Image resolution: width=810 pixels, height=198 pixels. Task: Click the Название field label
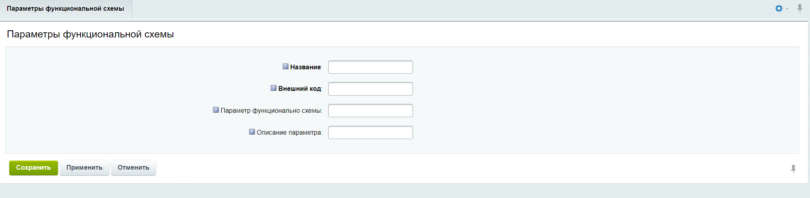[x=305, y=67]
